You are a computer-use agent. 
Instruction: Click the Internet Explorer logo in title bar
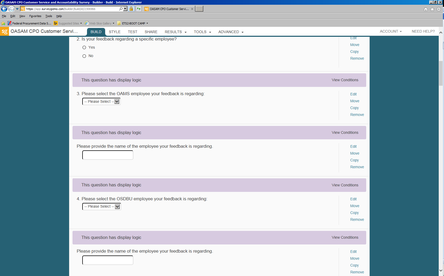[x=3, y=2]
